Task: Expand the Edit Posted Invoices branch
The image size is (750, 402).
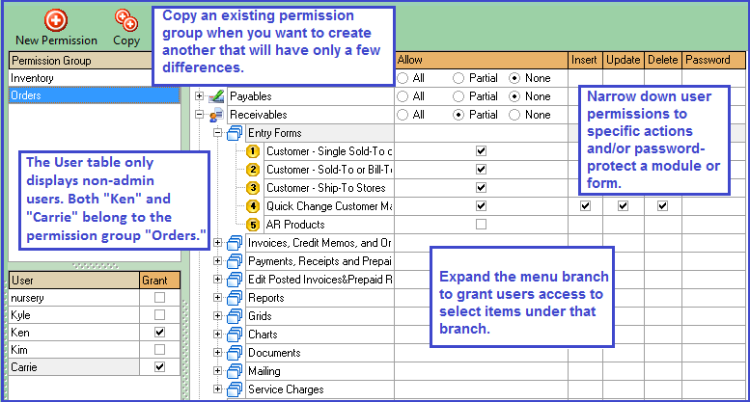Action: [x=217, y=279]
